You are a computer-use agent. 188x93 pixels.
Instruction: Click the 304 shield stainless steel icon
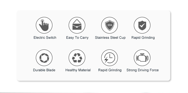point(110,25)
